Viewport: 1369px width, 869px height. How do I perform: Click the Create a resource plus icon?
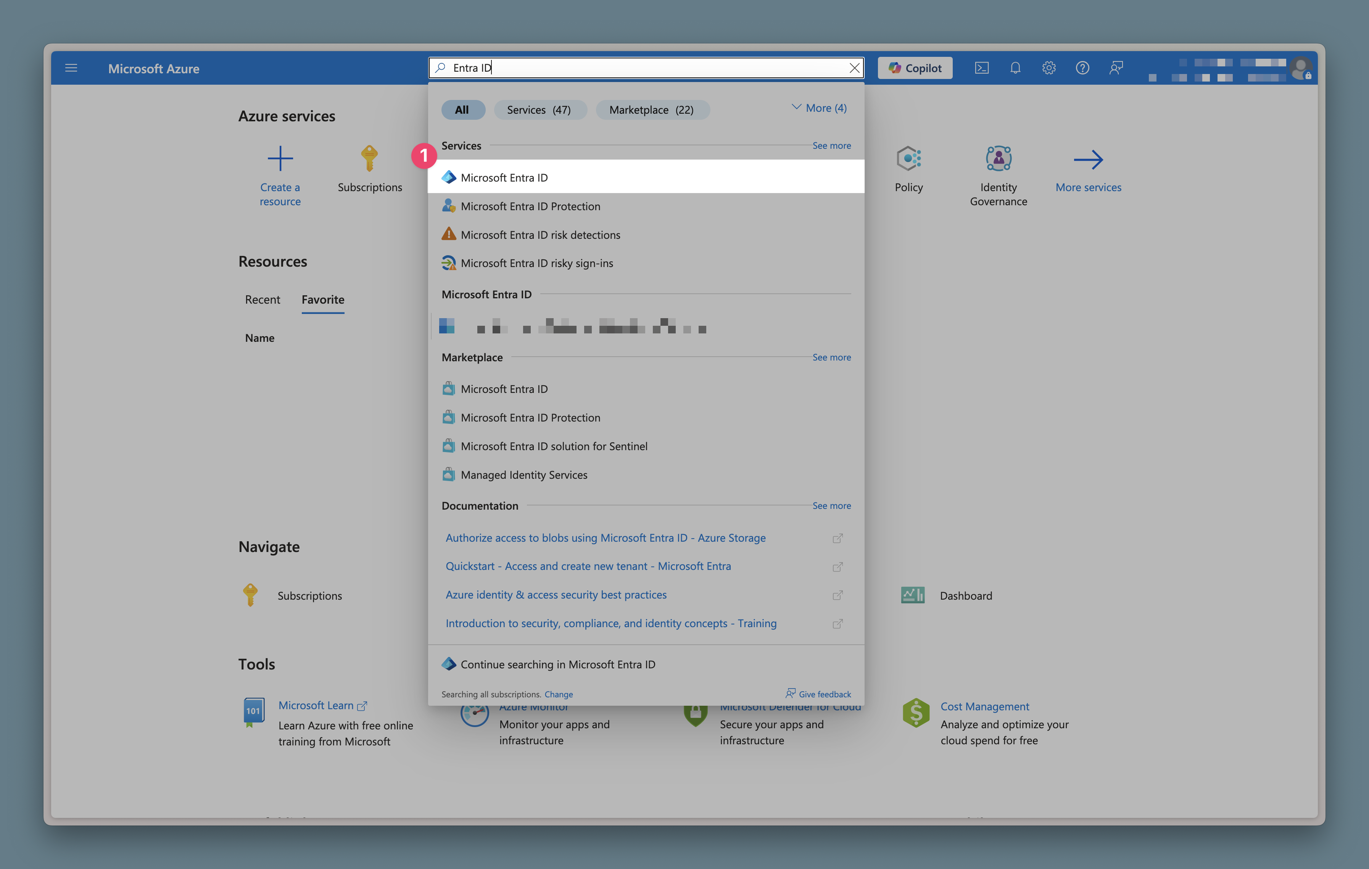point(280,159)
